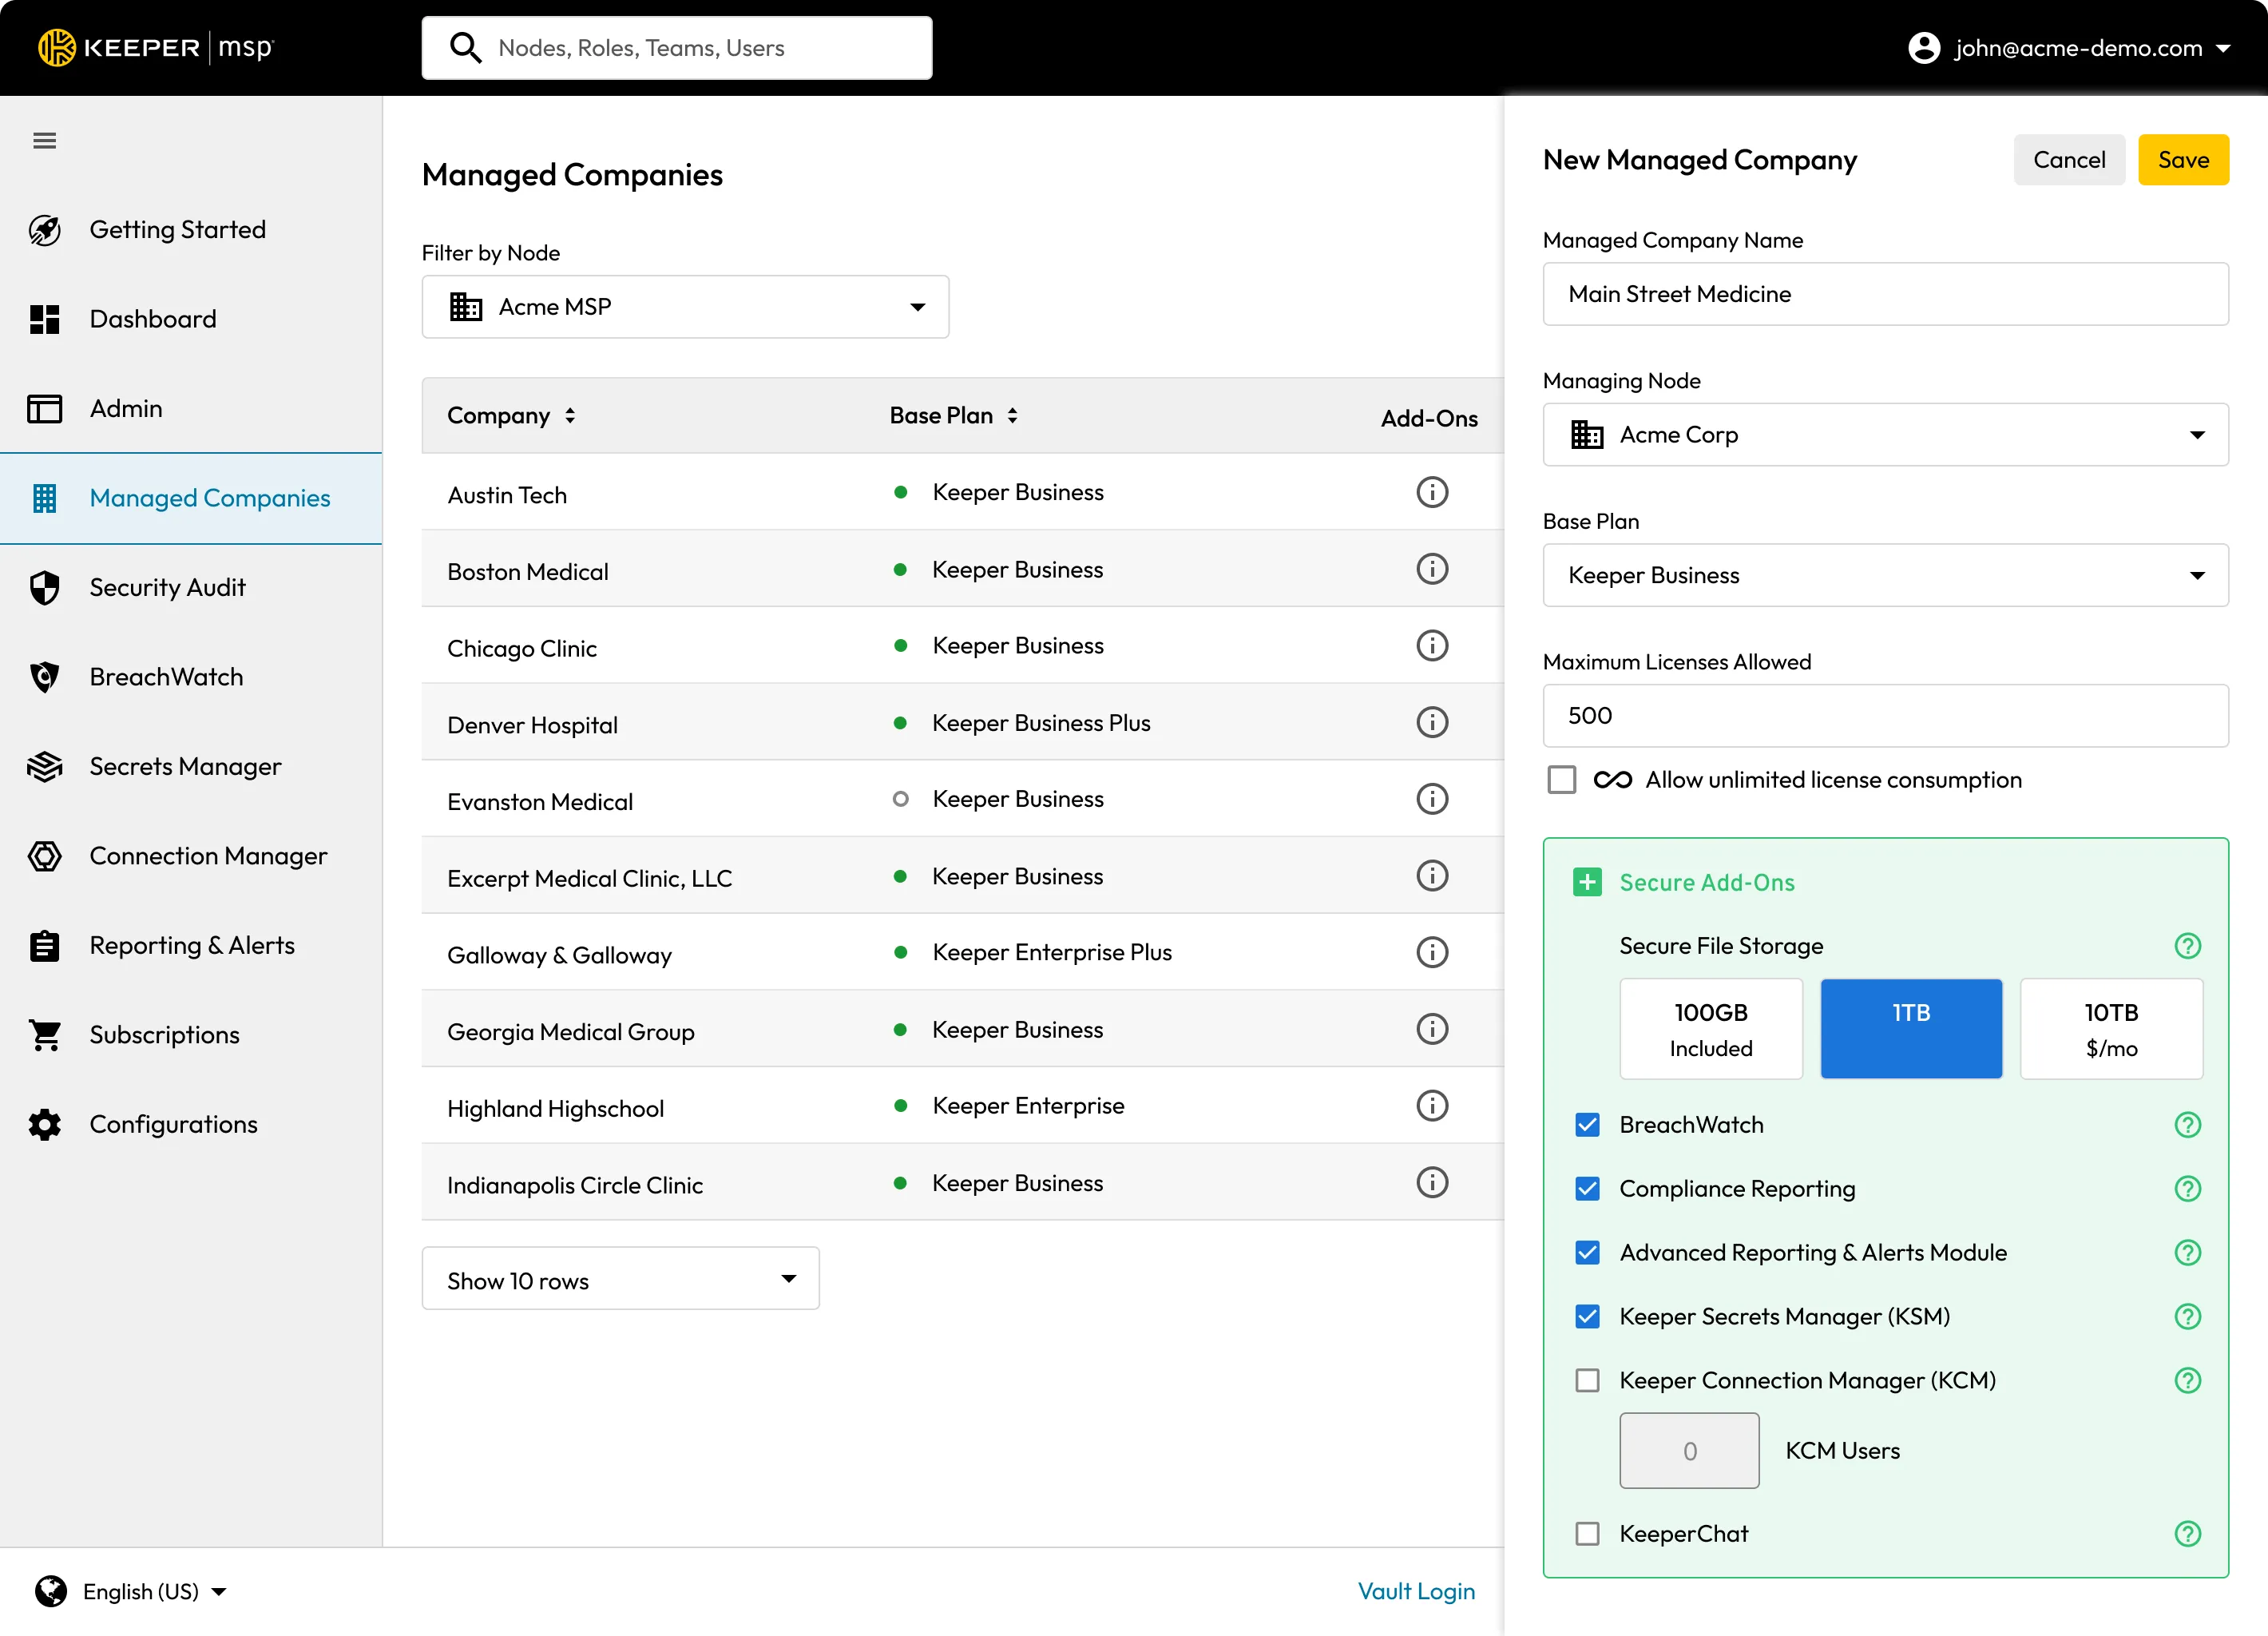This screenshot has width=2268, height=1636.
Task: Open the Managing Node dropdown
Action: (x=1885, y=435)
